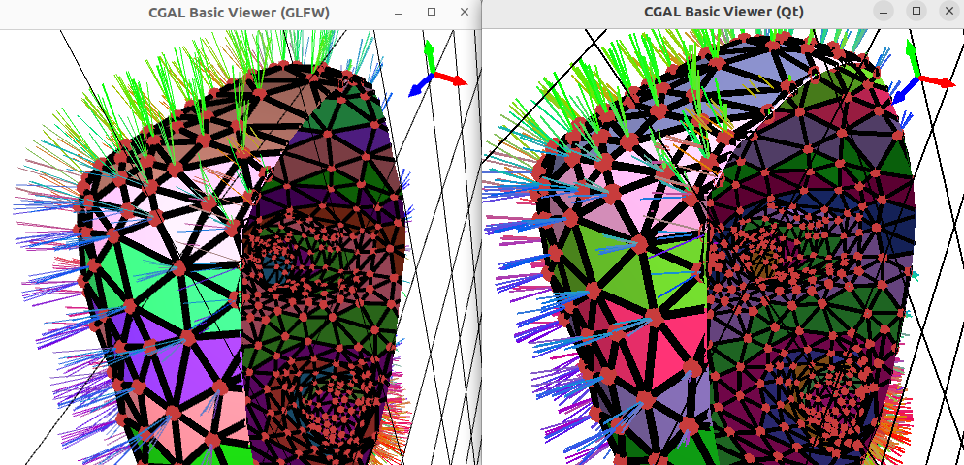Image resolution: width=964 pixels, height=465 pixels.
Task: Click the axis orientation gizmo in GLFW viewer
Action: (437, 69)
